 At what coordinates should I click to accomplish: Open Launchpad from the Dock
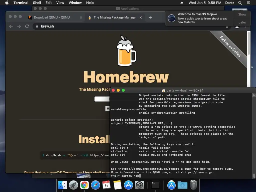click(73, 185)
